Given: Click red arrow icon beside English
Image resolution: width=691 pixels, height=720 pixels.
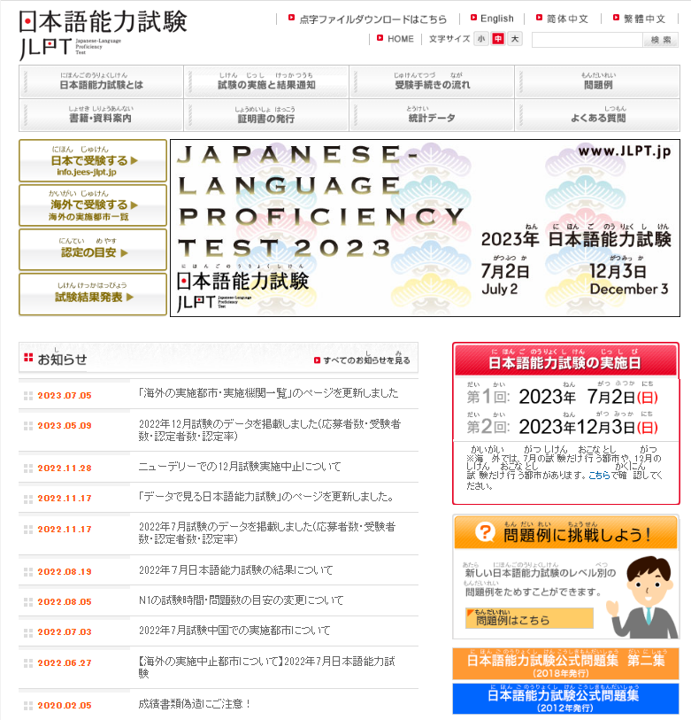Looking at the screenshot, I should click(473, 18).
